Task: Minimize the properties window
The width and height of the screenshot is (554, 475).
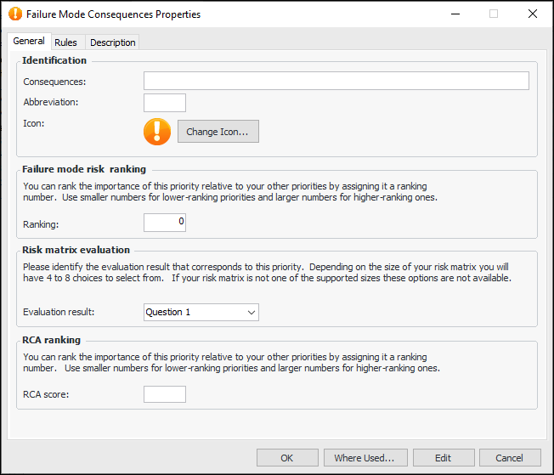Action: [x=455, y=14]
